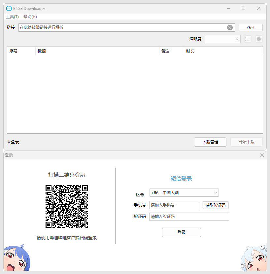Clear the link field with the X icon

pyautogui.click(x=230, y=28)
